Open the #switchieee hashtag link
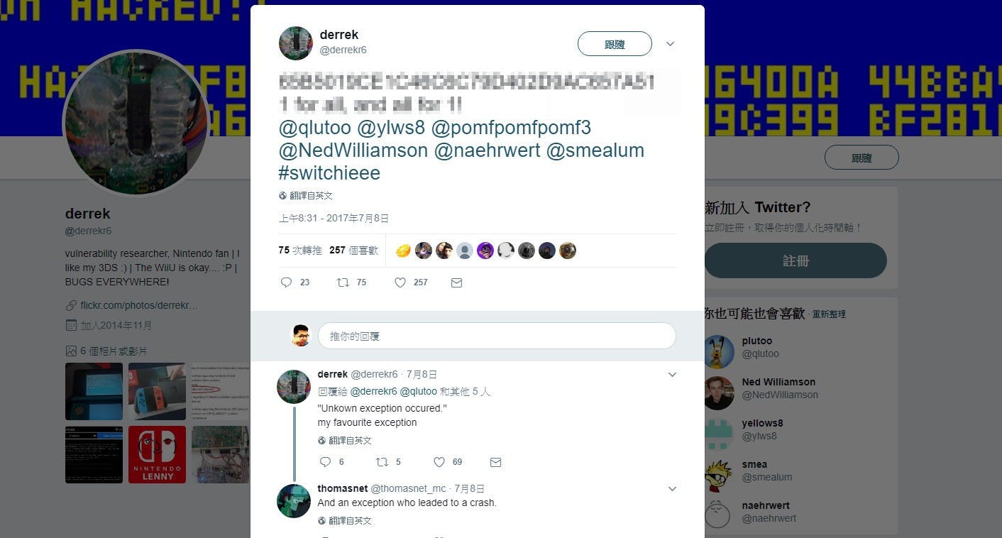 click(x=329, y=172)
